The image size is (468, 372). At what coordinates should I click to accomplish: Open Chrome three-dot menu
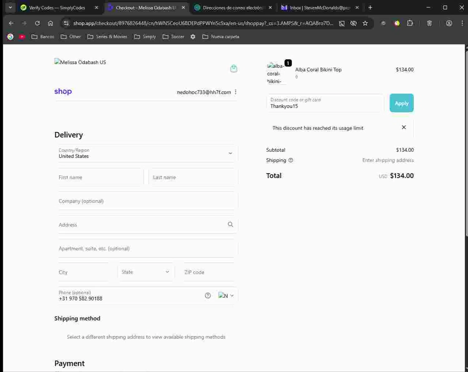tap(462, 23)
